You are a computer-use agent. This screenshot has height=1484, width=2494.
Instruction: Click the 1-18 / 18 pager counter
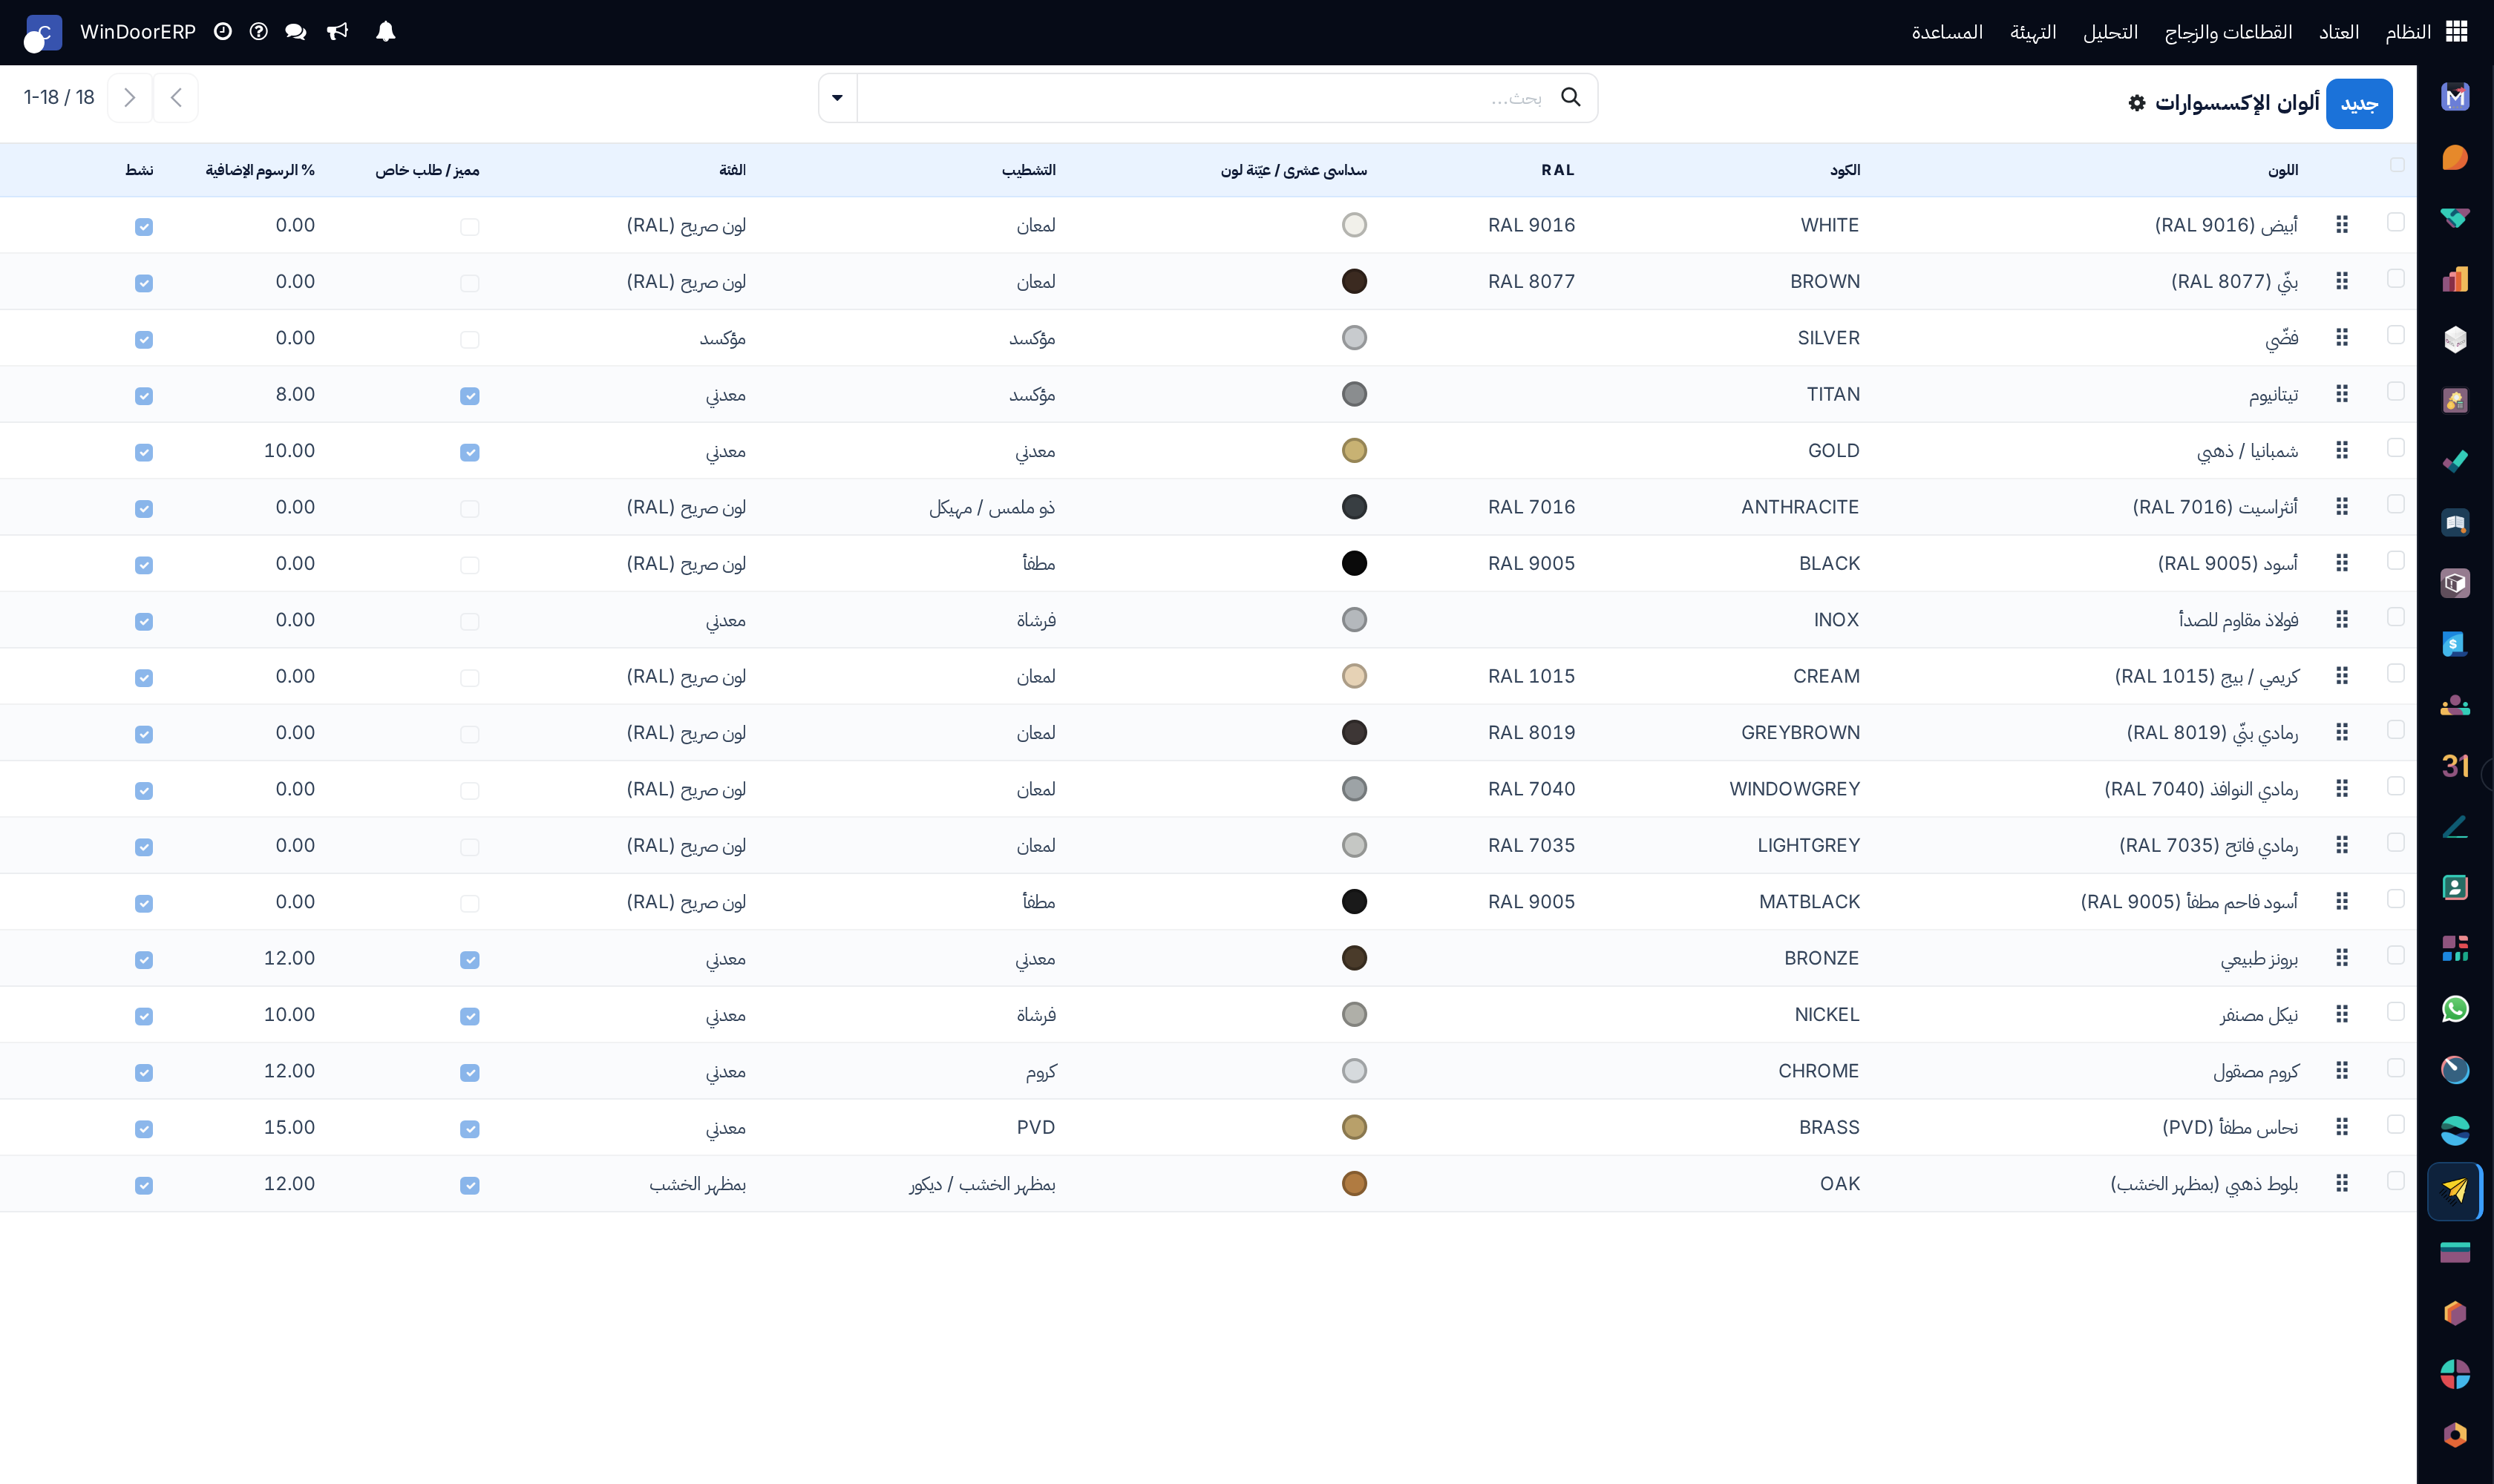[59, 97]
